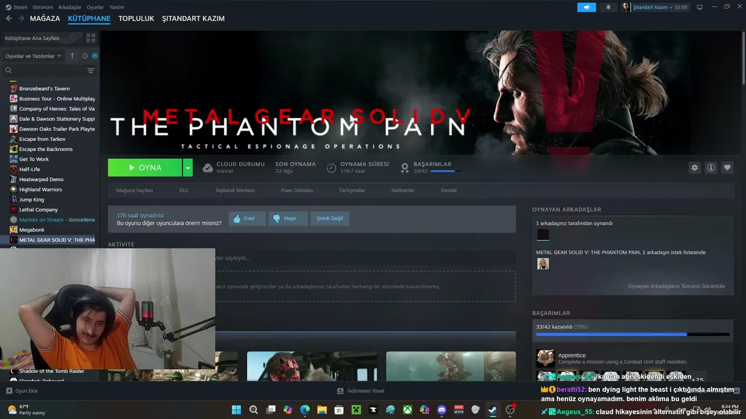
Task: Show recent games clock filter
Action: point(85,56)
